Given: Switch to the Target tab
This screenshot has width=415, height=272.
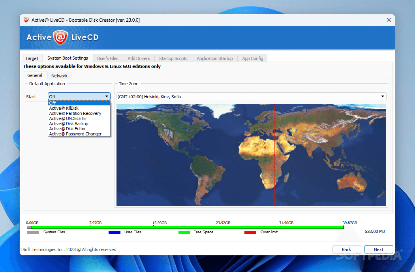Looking at the screenshot, I should pos(32,58).
